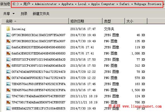Select JPEG file icon 6AA5A3E982837EED6A949B4586486800 119 KB

click(x=8, y=47)
